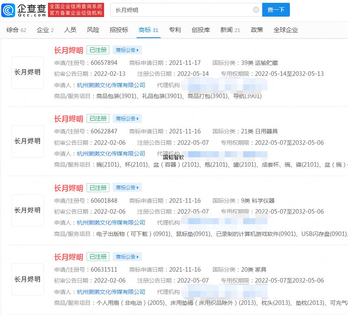This screenshot has width=348, height=315.
Task: Switch to the 综合 62 tab
Action: pyautogui.click(x=16, y=30)
